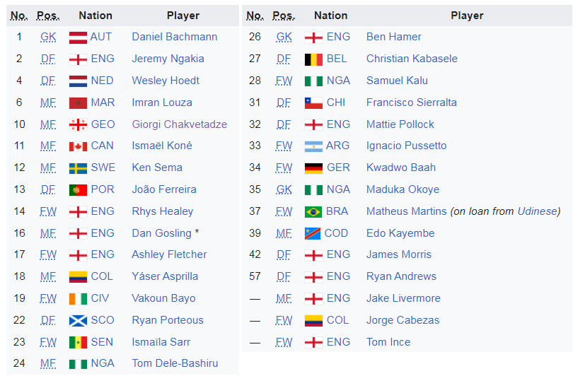Click the Portugal flag beside POR
Viewport: 573px width, 376px height.
coord(78,190)
